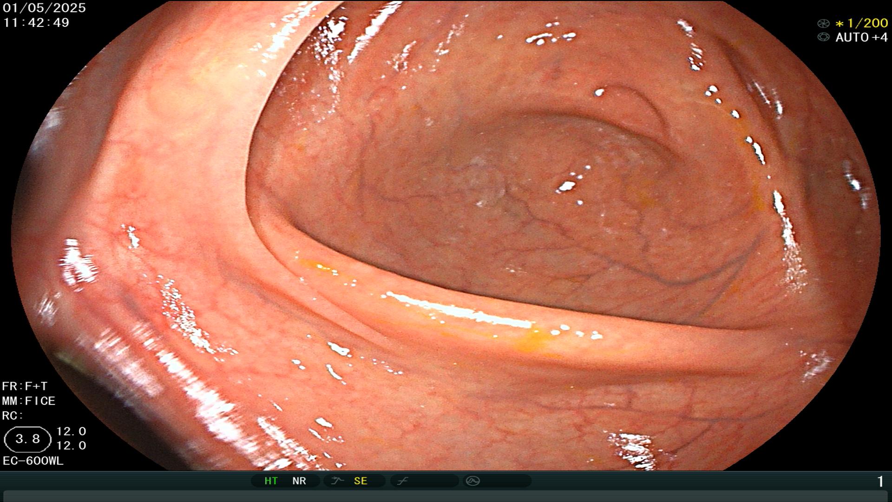
Task: Click the AUTO +4 brightness value
Action: pos(861,37)
